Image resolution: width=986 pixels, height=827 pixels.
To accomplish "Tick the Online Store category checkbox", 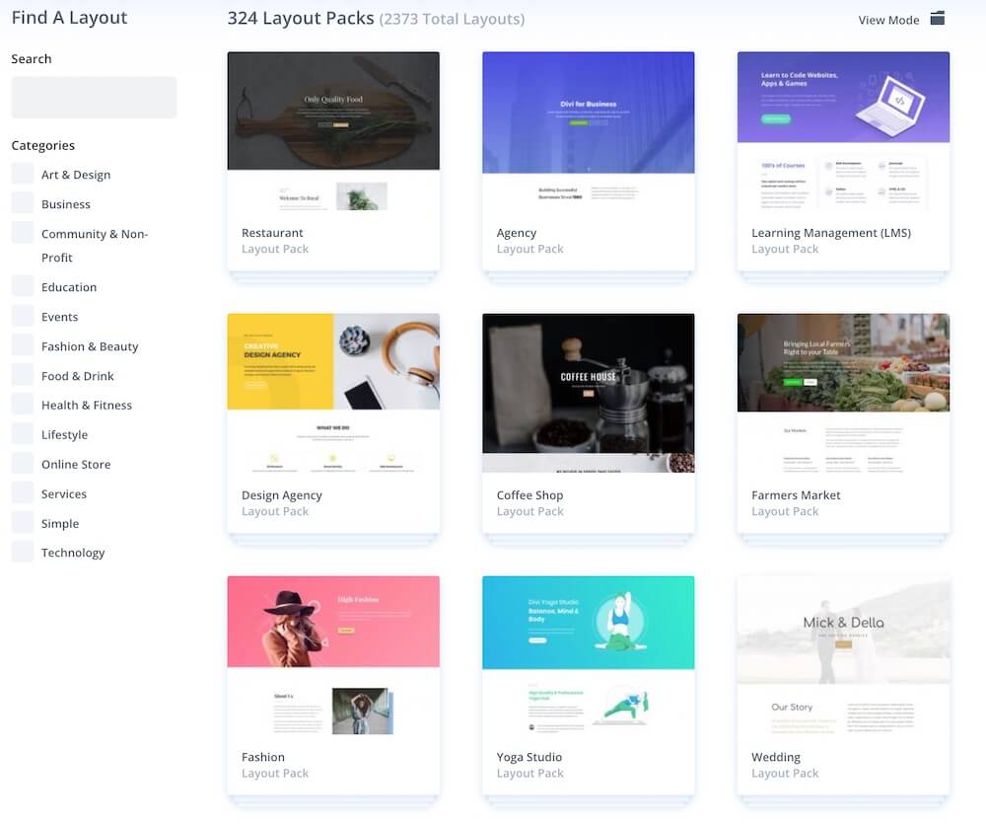I will click(23, 464).
